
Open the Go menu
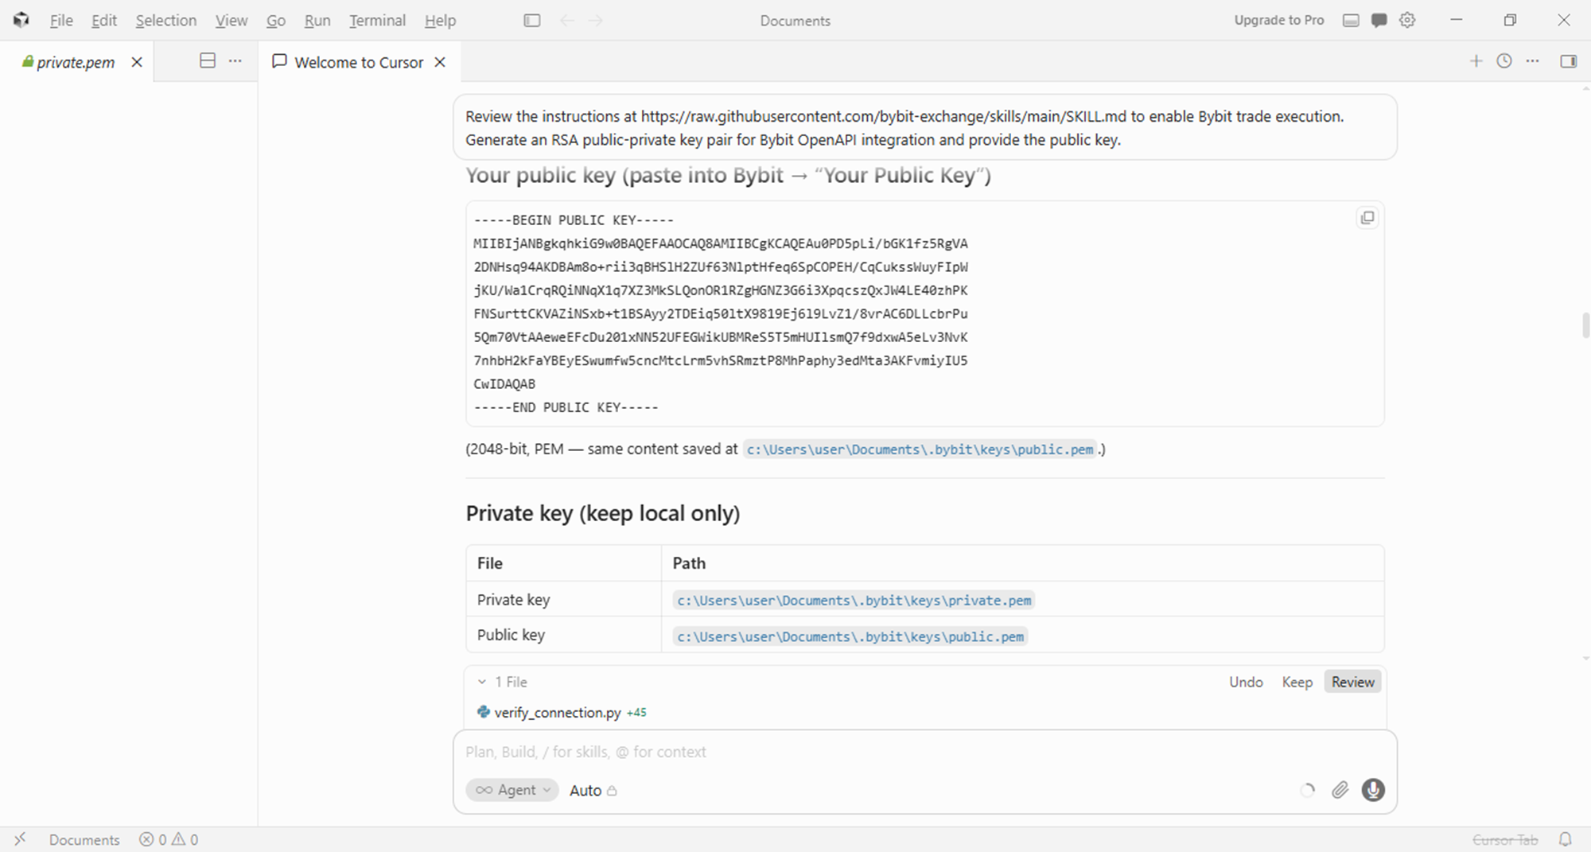[x=276, y=21]
